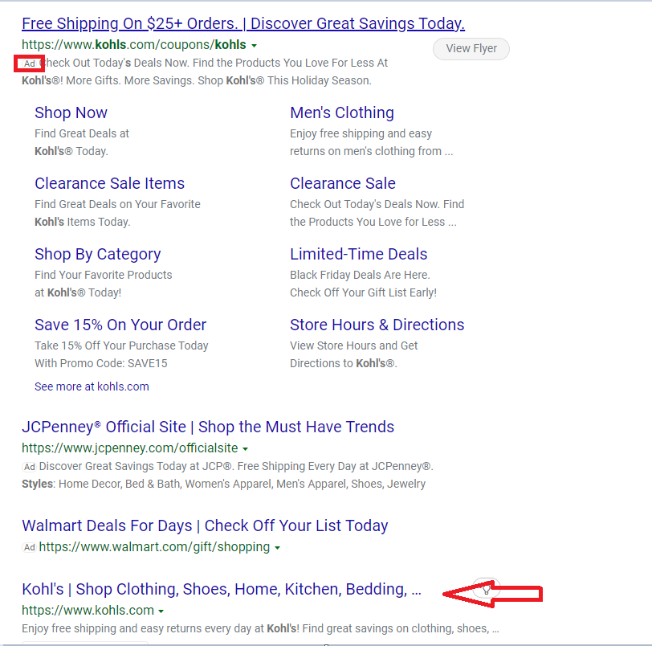652x646 pixels.
Task: Click the Ad badge in the JCPenney result
Action: pyautogui.click(x=29, y=467)
